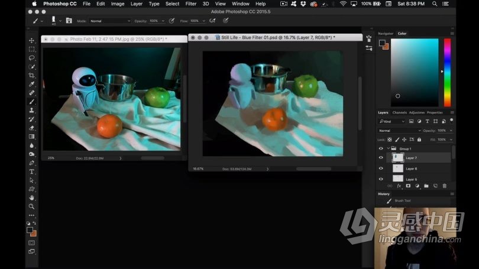This screenshot has height=269, width=479.
Task: Select the Sponge tool
Action: coord(31,154)
